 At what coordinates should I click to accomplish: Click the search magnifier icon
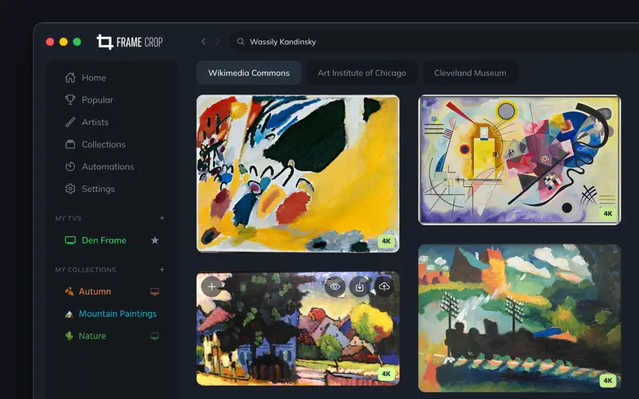point(241,41)
